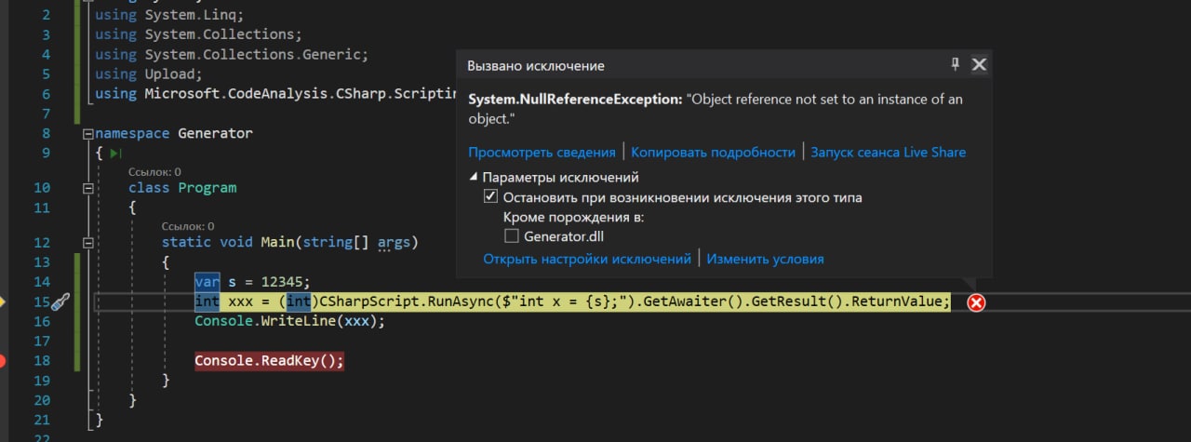The image size is (1191, 442).
Task: Check the Generator.dll exclusion box
Action: [x=511, y=236]
